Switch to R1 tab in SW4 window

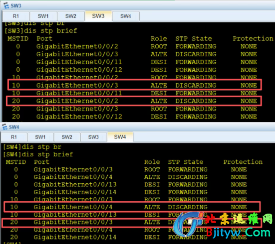14,137
